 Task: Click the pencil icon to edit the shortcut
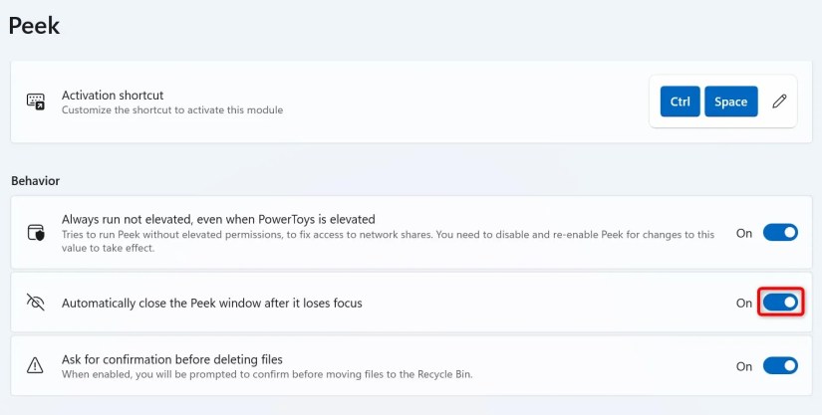coord(779,102)
